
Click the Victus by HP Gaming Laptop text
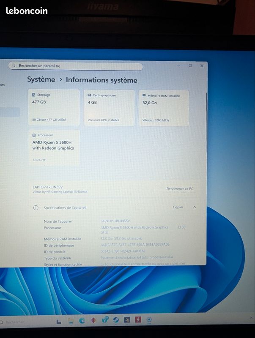point(60,192)
